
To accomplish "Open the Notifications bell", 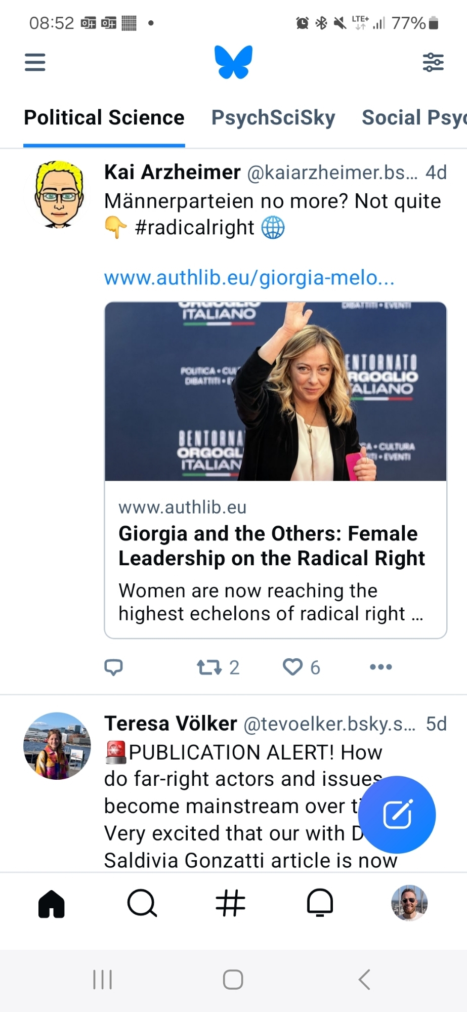I will coord(320,903).
